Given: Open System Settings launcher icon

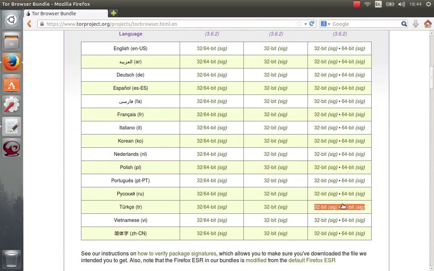Looking at the screenshot, I should 11,105.
